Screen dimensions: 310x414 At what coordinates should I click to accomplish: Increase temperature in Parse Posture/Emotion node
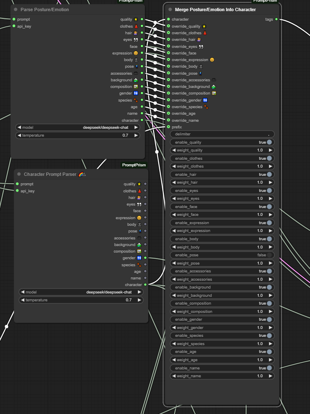click(x=136, y=135)
